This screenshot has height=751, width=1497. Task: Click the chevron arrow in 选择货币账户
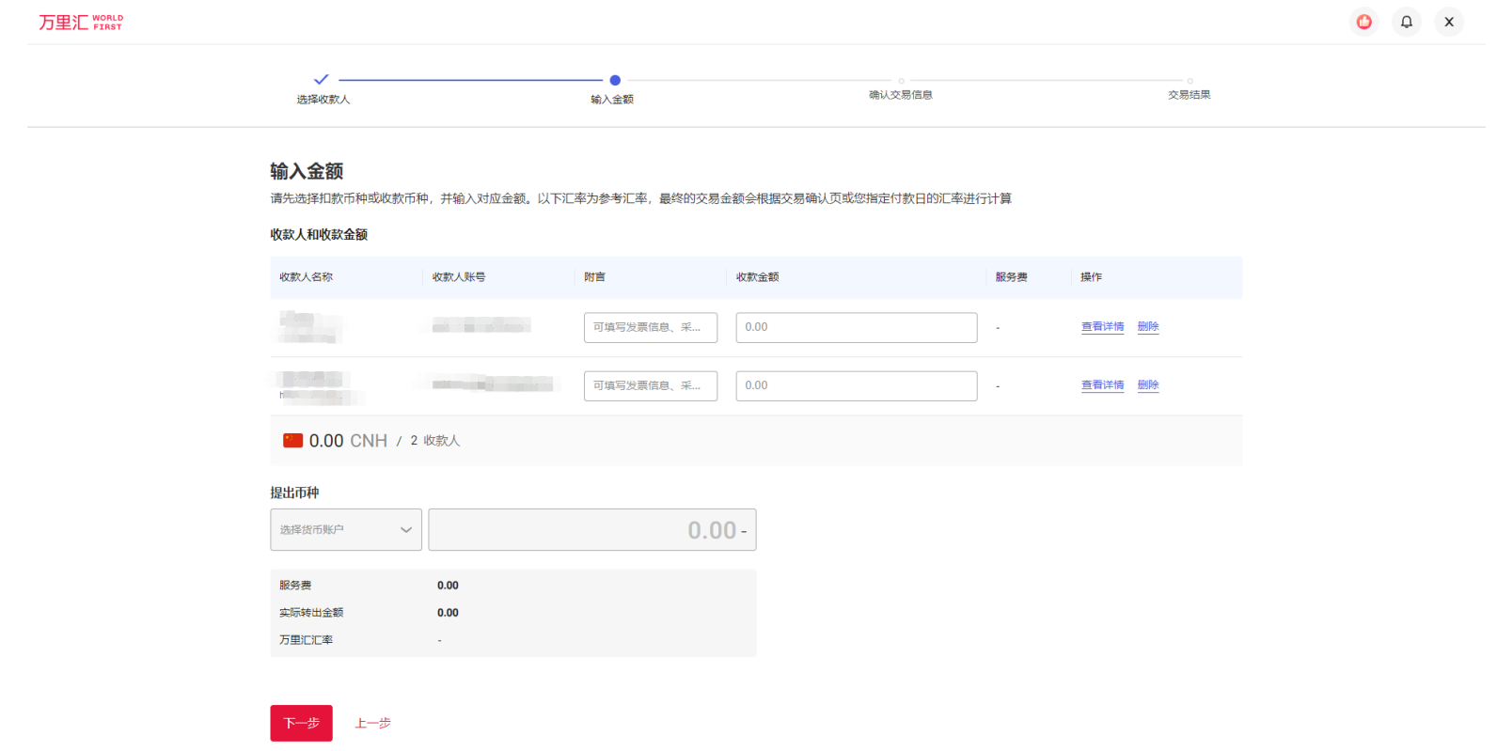coord(406,530)
